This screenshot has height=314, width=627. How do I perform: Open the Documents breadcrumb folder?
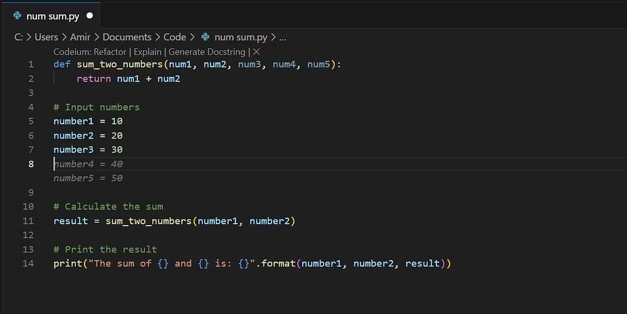[x=127, y=37]
